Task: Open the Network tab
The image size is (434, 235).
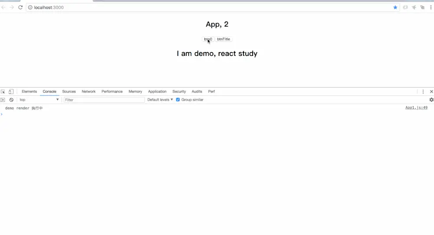Action: click(x=89, y=91)
